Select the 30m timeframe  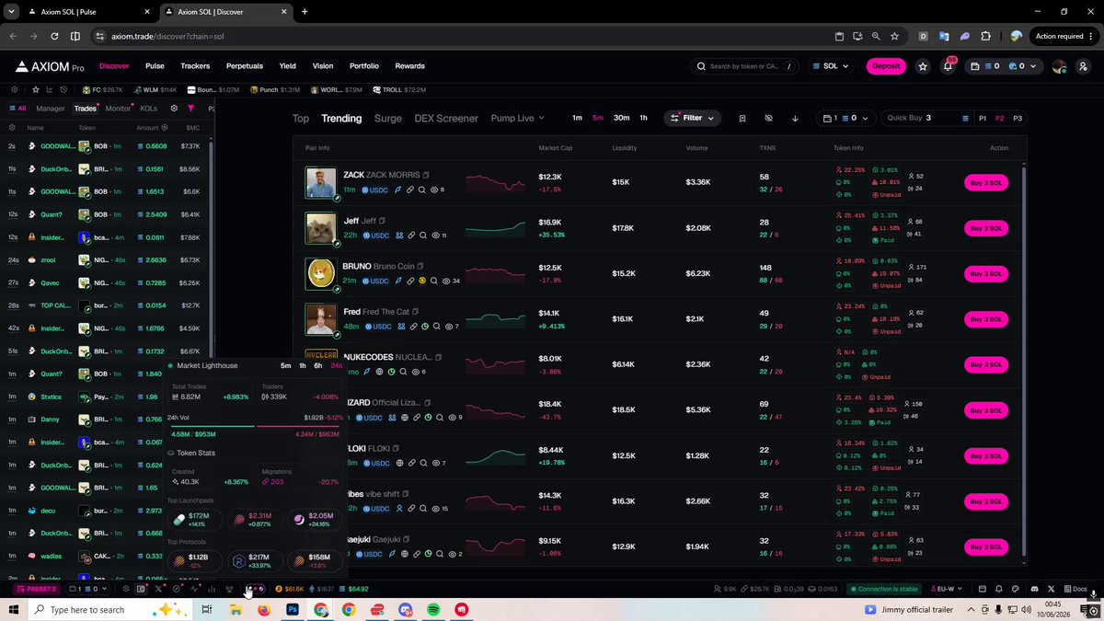pyautogui.click(x=622, y=118)
